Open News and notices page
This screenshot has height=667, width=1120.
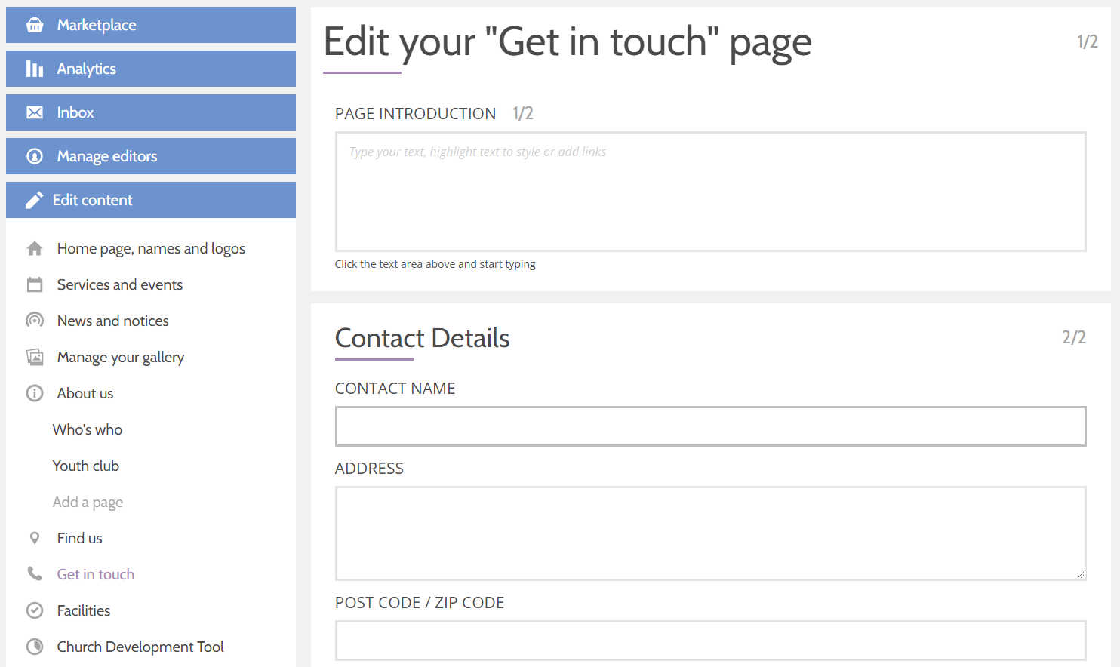[113, 321]
